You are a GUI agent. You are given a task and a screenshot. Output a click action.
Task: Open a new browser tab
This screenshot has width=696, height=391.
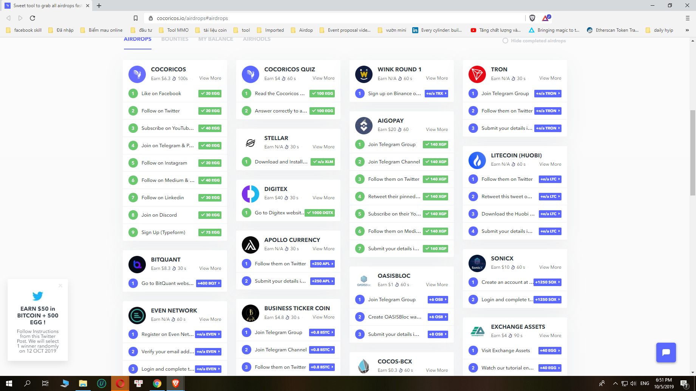pos(99,6)
